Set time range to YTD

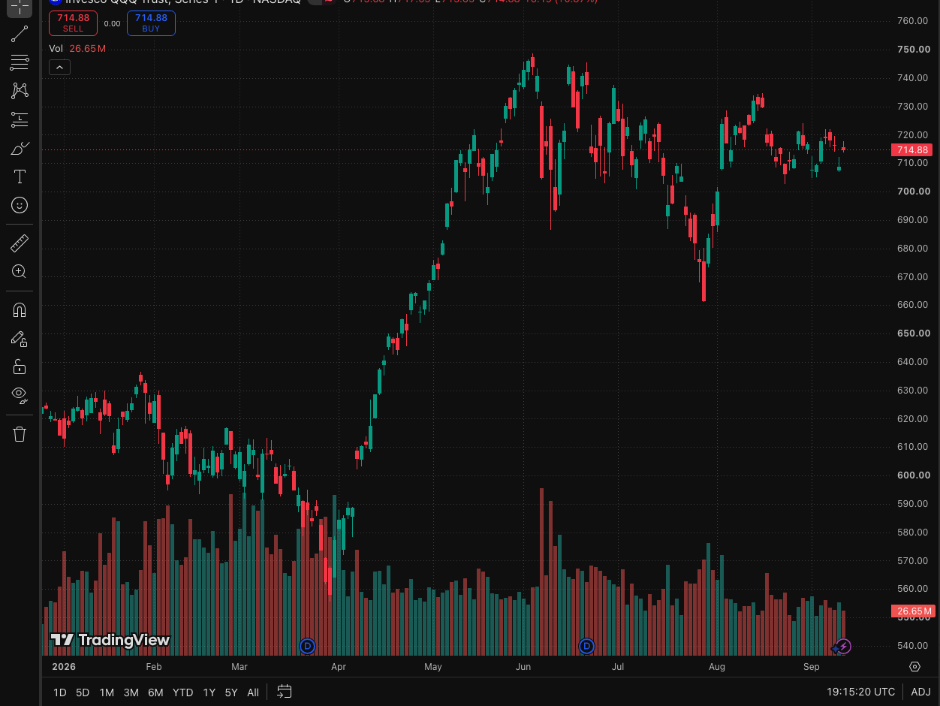182,692
